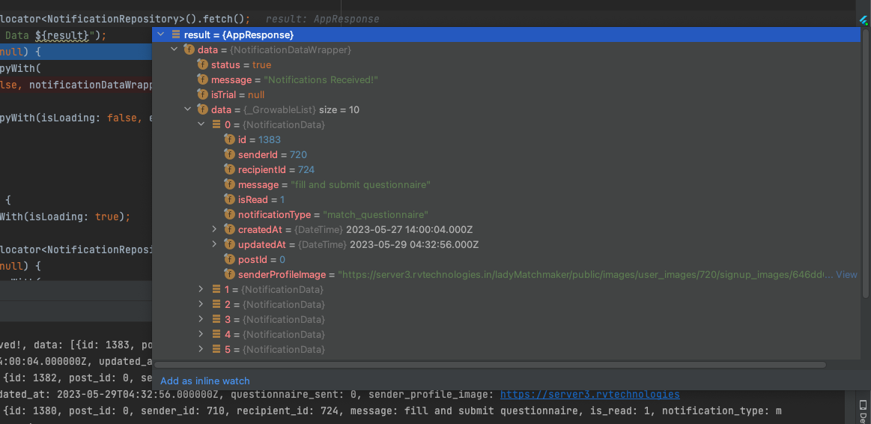This screenshot has width=871, height=424.
Task: Click field icon of data NotificationDataWrapper
Action: tap(189, 49)
